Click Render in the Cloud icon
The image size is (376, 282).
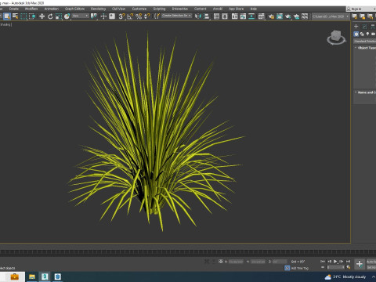tap(296, 16)
